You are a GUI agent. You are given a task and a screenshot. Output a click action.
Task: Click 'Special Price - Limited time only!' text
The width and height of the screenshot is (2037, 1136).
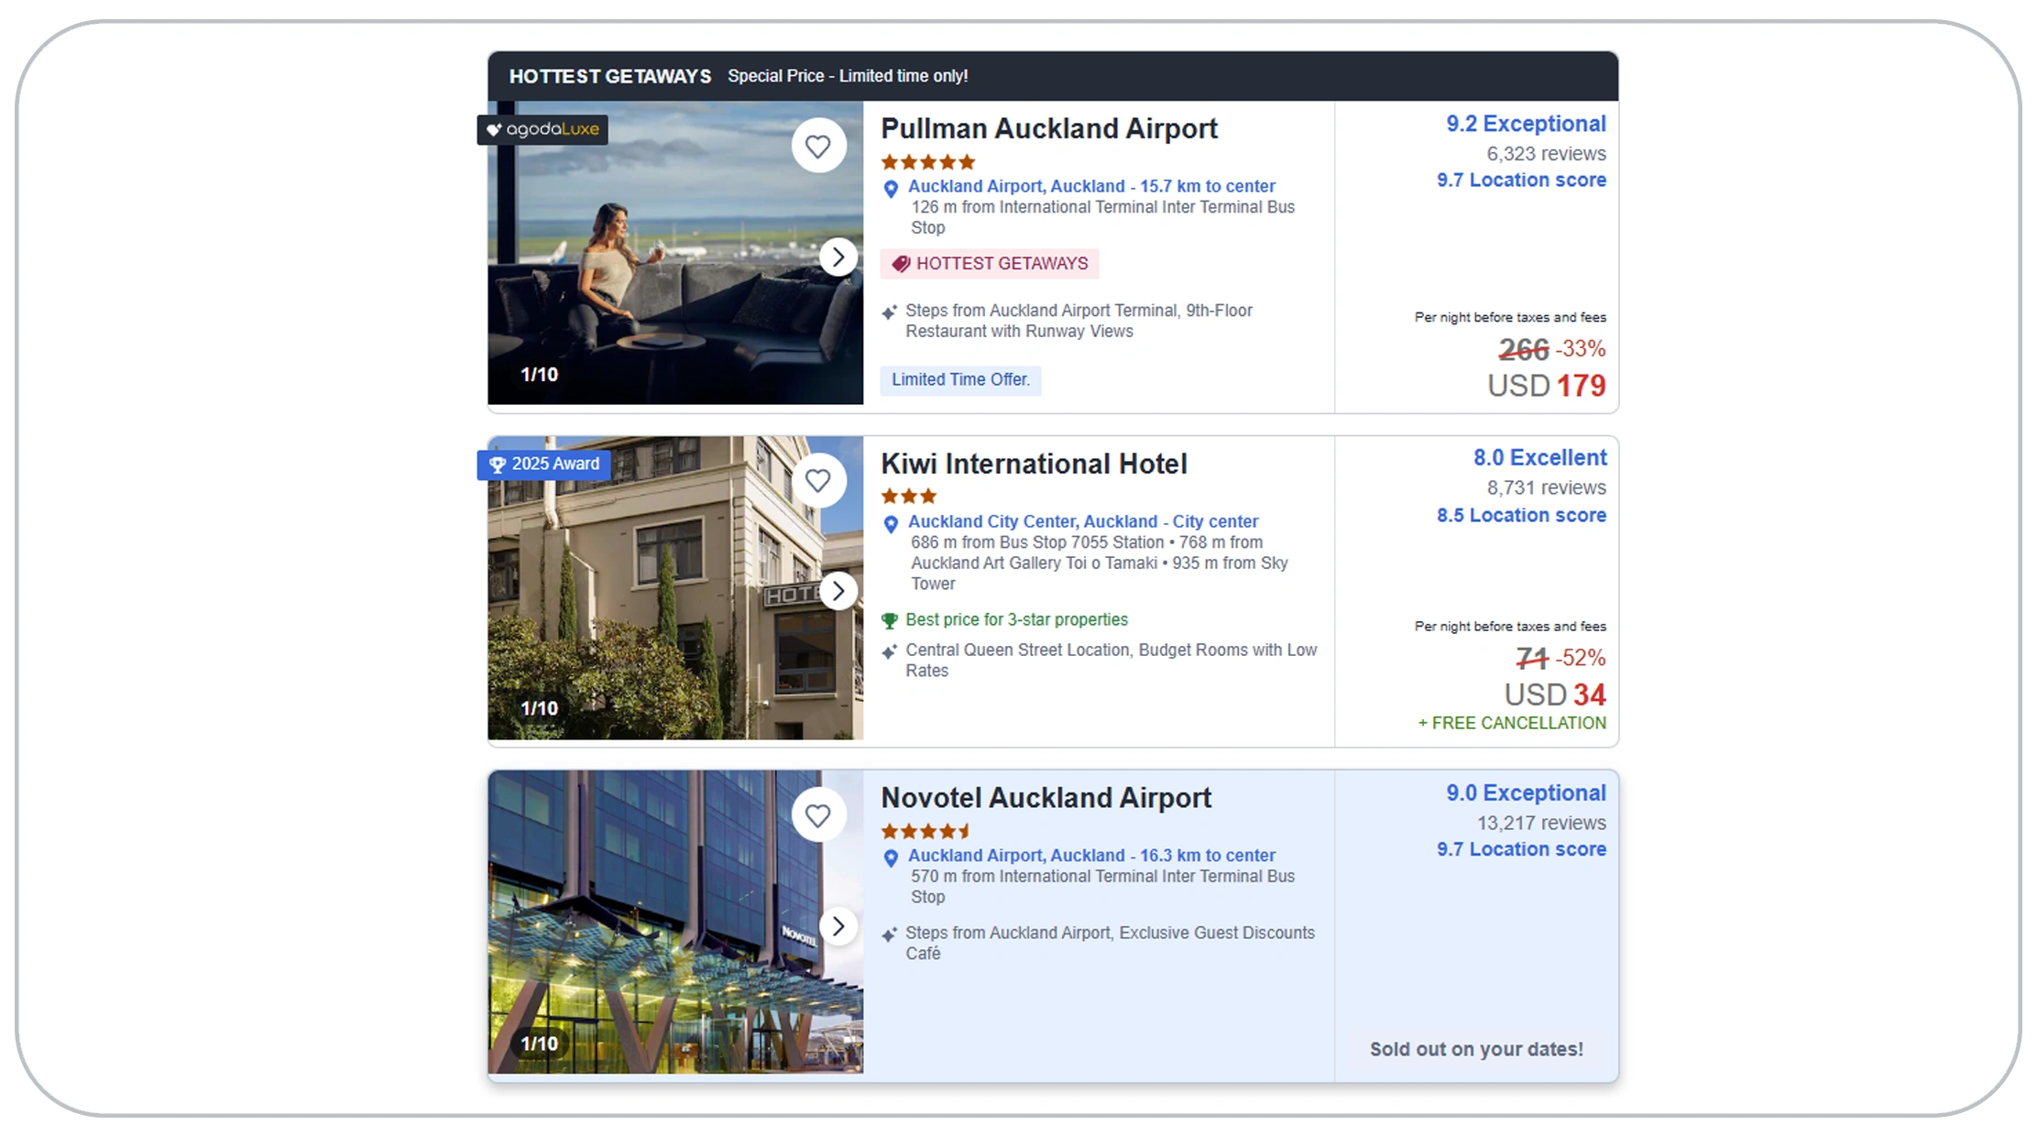pyautogui.click(x=848, y=77)
